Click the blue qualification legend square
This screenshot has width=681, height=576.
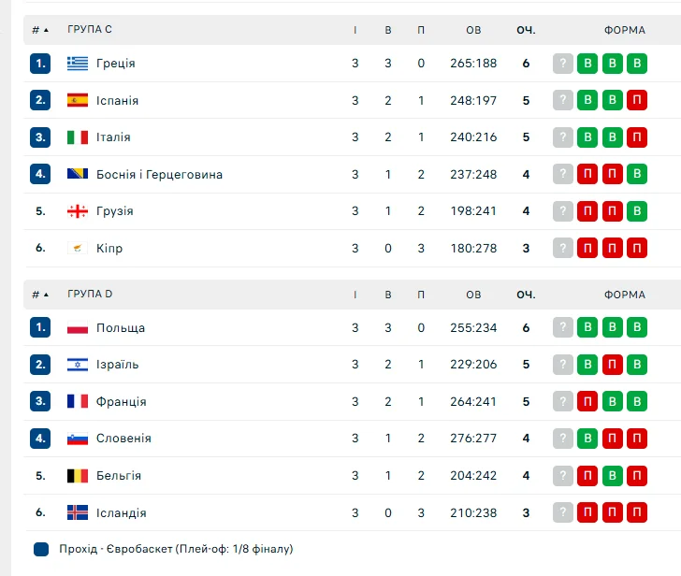pos(41,549)
